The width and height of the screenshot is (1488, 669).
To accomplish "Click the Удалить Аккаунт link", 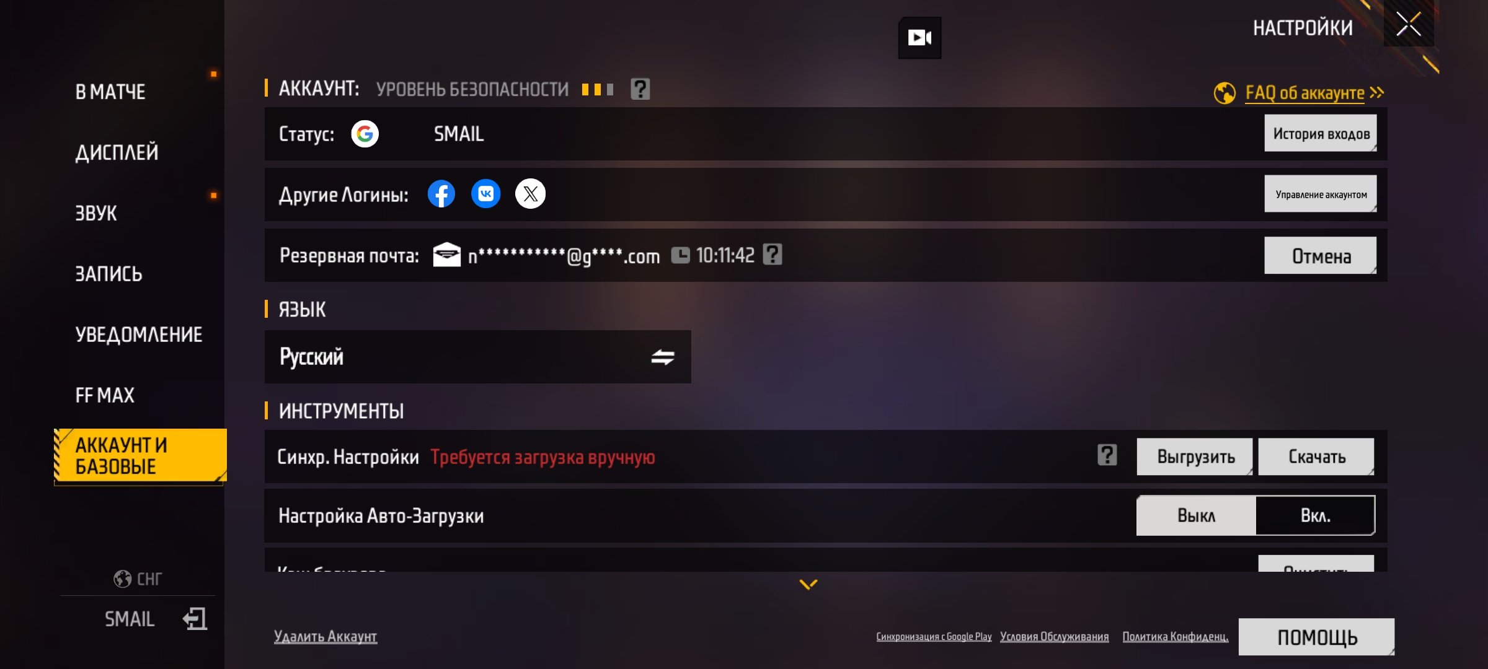I will (325, 636).
